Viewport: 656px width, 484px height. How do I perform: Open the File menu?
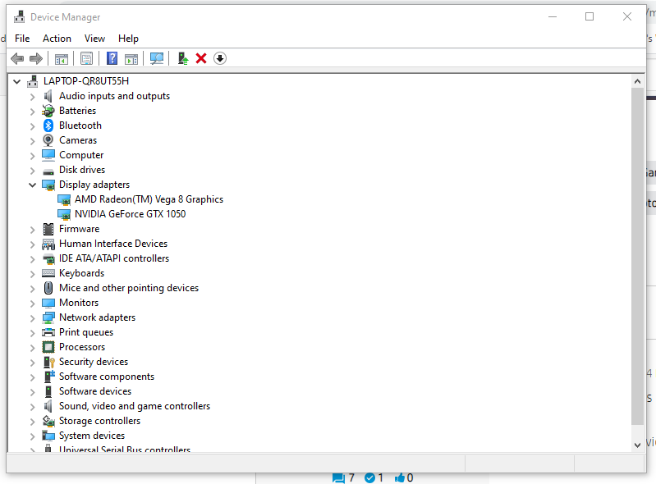(22, 39)
